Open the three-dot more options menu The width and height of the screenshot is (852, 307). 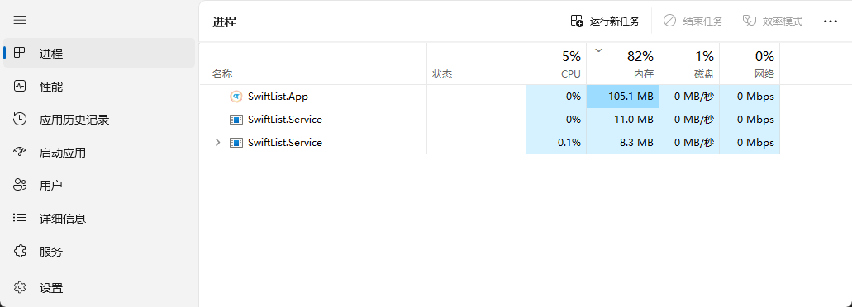830,21
